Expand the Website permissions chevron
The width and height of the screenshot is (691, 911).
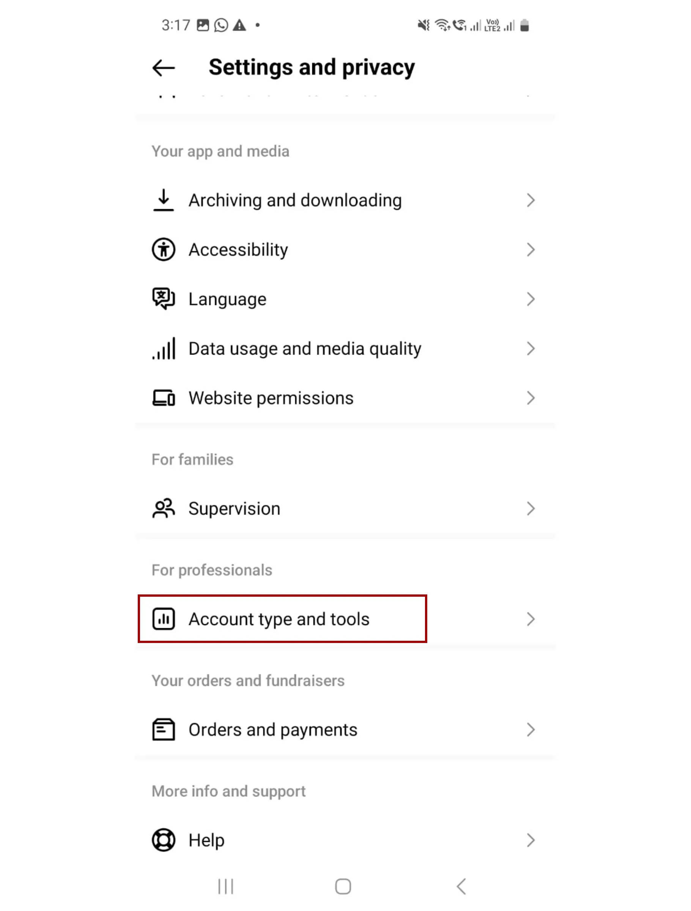(531, 398)
